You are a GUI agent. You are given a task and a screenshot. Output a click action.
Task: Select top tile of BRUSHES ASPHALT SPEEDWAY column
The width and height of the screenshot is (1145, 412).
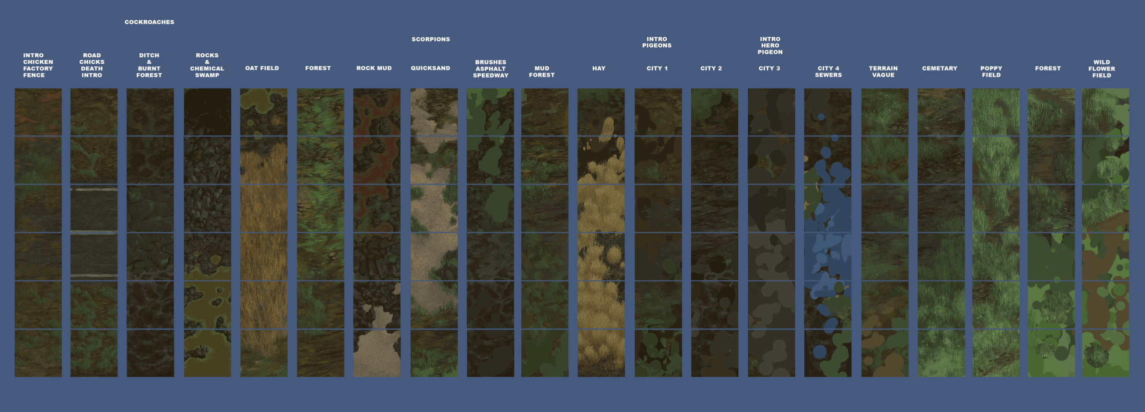[x=491, y=112]
